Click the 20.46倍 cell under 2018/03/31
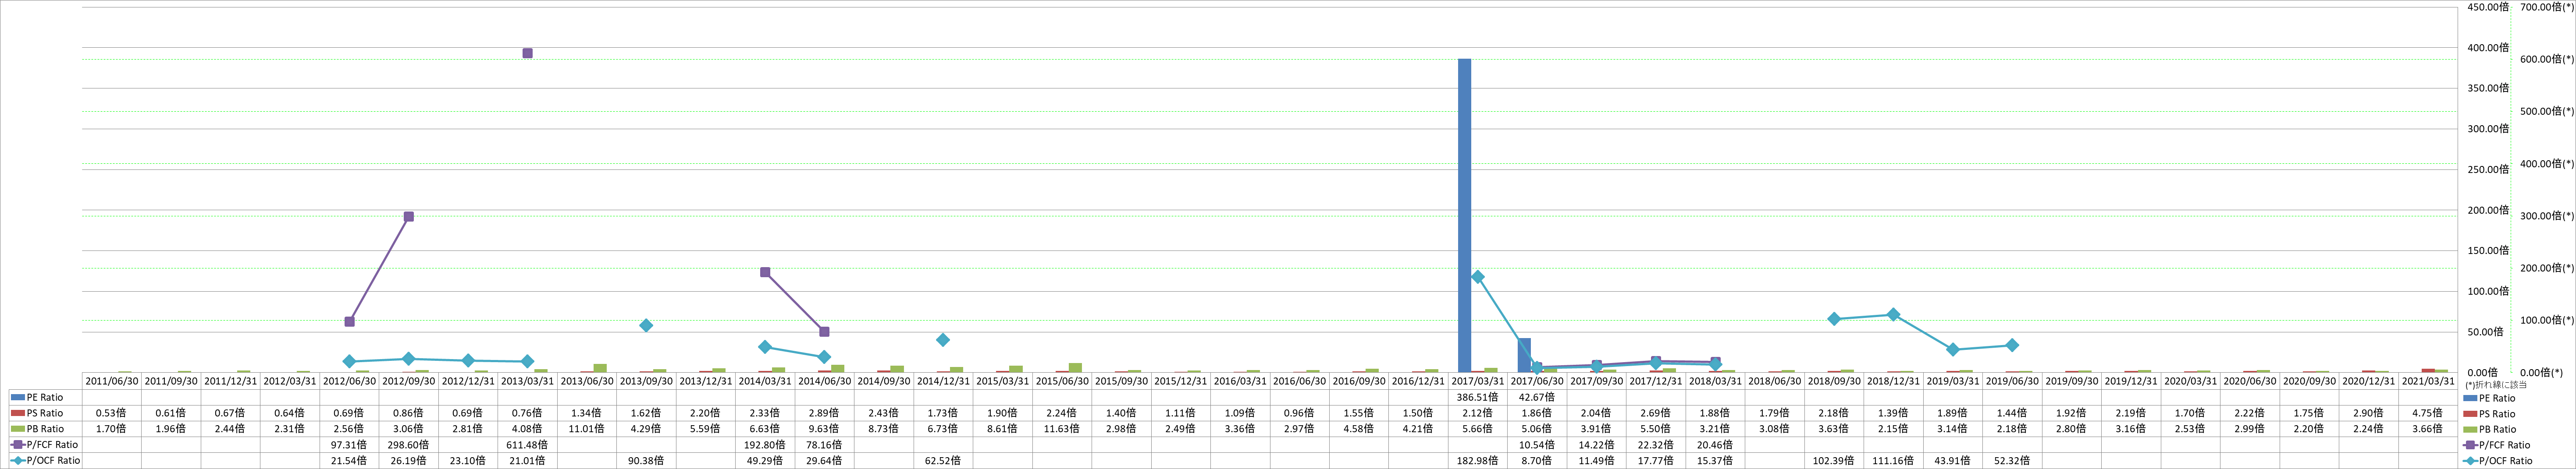The width and height of the screenshot is (2576, 469). (x=1715, y=445)
